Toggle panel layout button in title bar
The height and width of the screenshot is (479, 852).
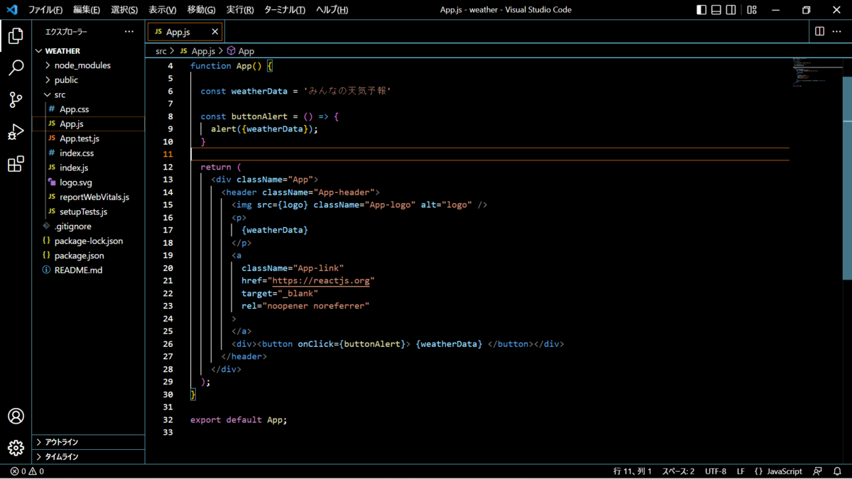(x=716, y=10)
